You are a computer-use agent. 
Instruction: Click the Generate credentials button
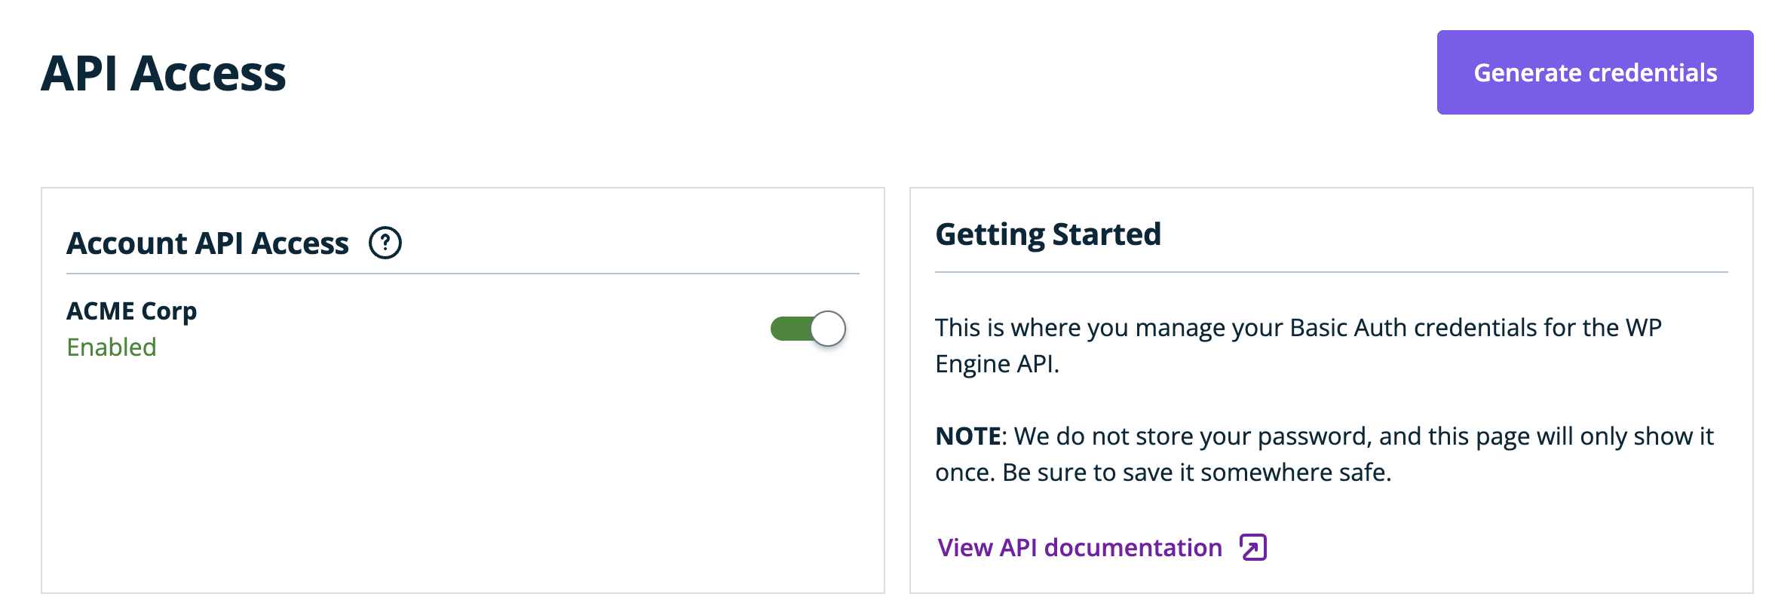tap(1595, 72)
